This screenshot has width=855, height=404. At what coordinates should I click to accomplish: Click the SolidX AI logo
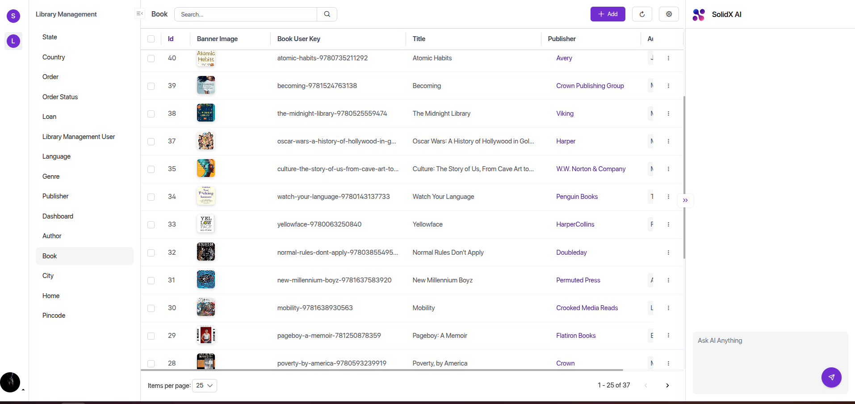tap(699, 14)
